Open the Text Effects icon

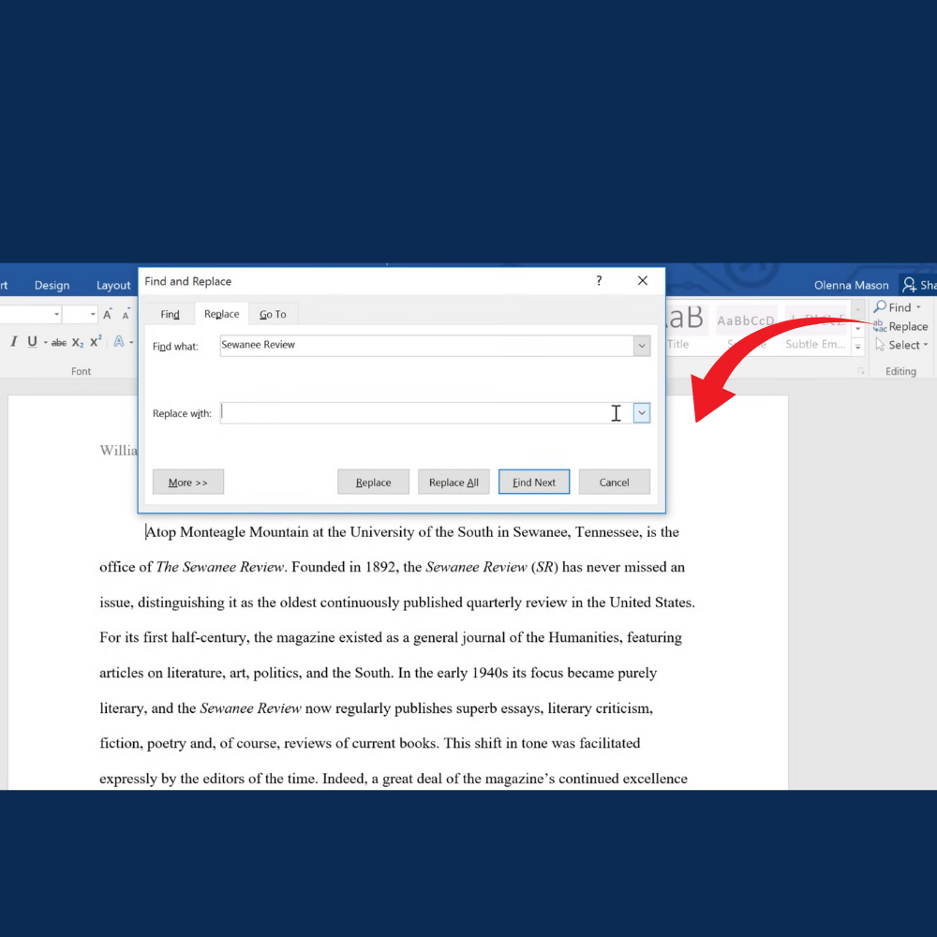coord(119,342)
